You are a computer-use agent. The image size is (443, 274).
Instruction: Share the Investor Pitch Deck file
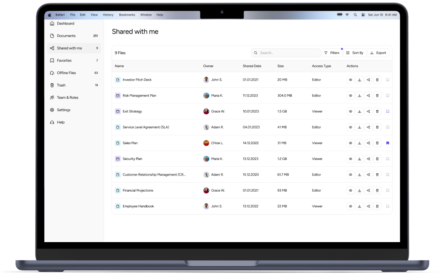pyautogui.click(x=368, y=80)
